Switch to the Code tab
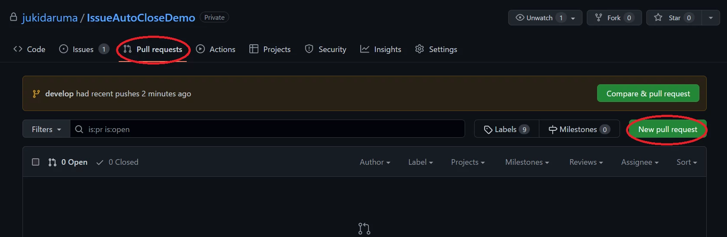 click(x=29, y=49)
